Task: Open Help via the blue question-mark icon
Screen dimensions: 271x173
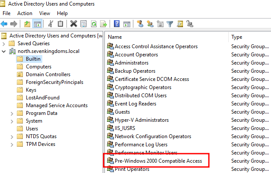Action: pos(117,24)
